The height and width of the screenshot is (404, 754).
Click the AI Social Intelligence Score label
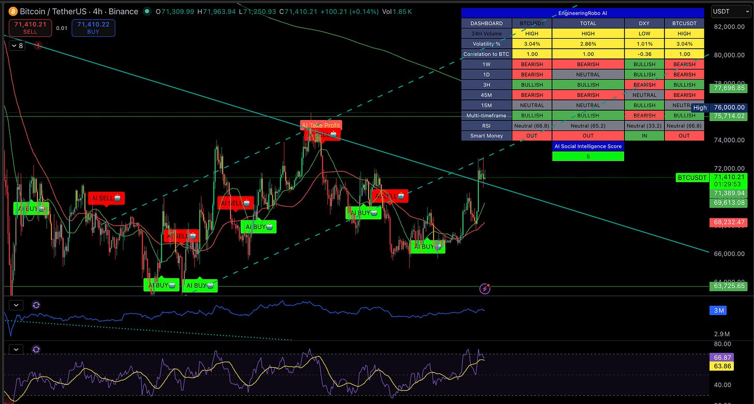[x=588, y=146]
